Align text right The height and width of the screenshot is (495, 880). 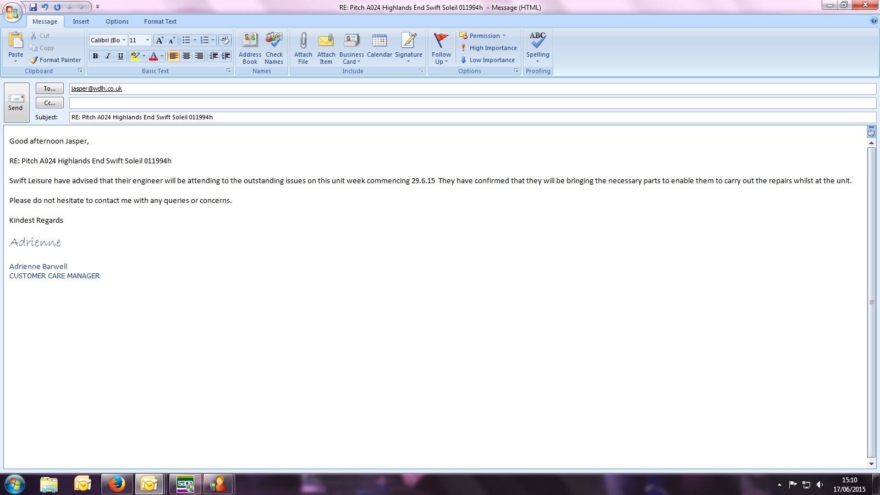pyautogui.click(x=199, y=56)
